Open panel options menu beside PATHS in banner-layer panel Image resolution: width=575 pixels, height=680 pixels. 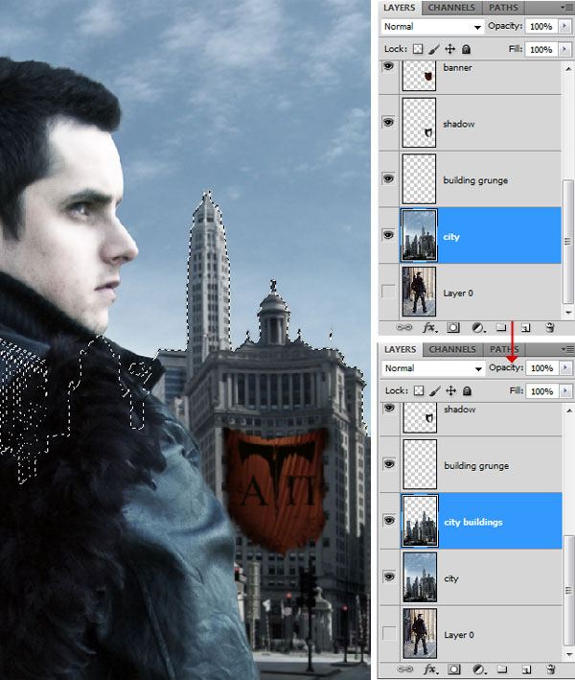coord(566,8)
